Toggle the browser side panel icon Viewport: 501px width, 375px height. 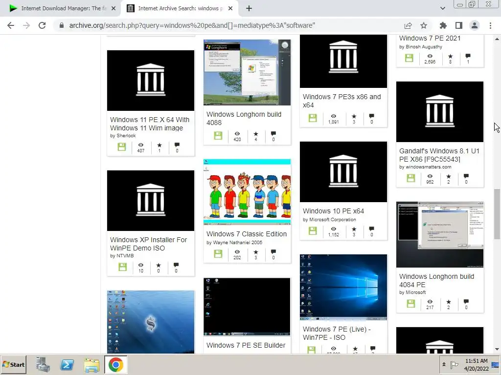click(x=458, y=25)
